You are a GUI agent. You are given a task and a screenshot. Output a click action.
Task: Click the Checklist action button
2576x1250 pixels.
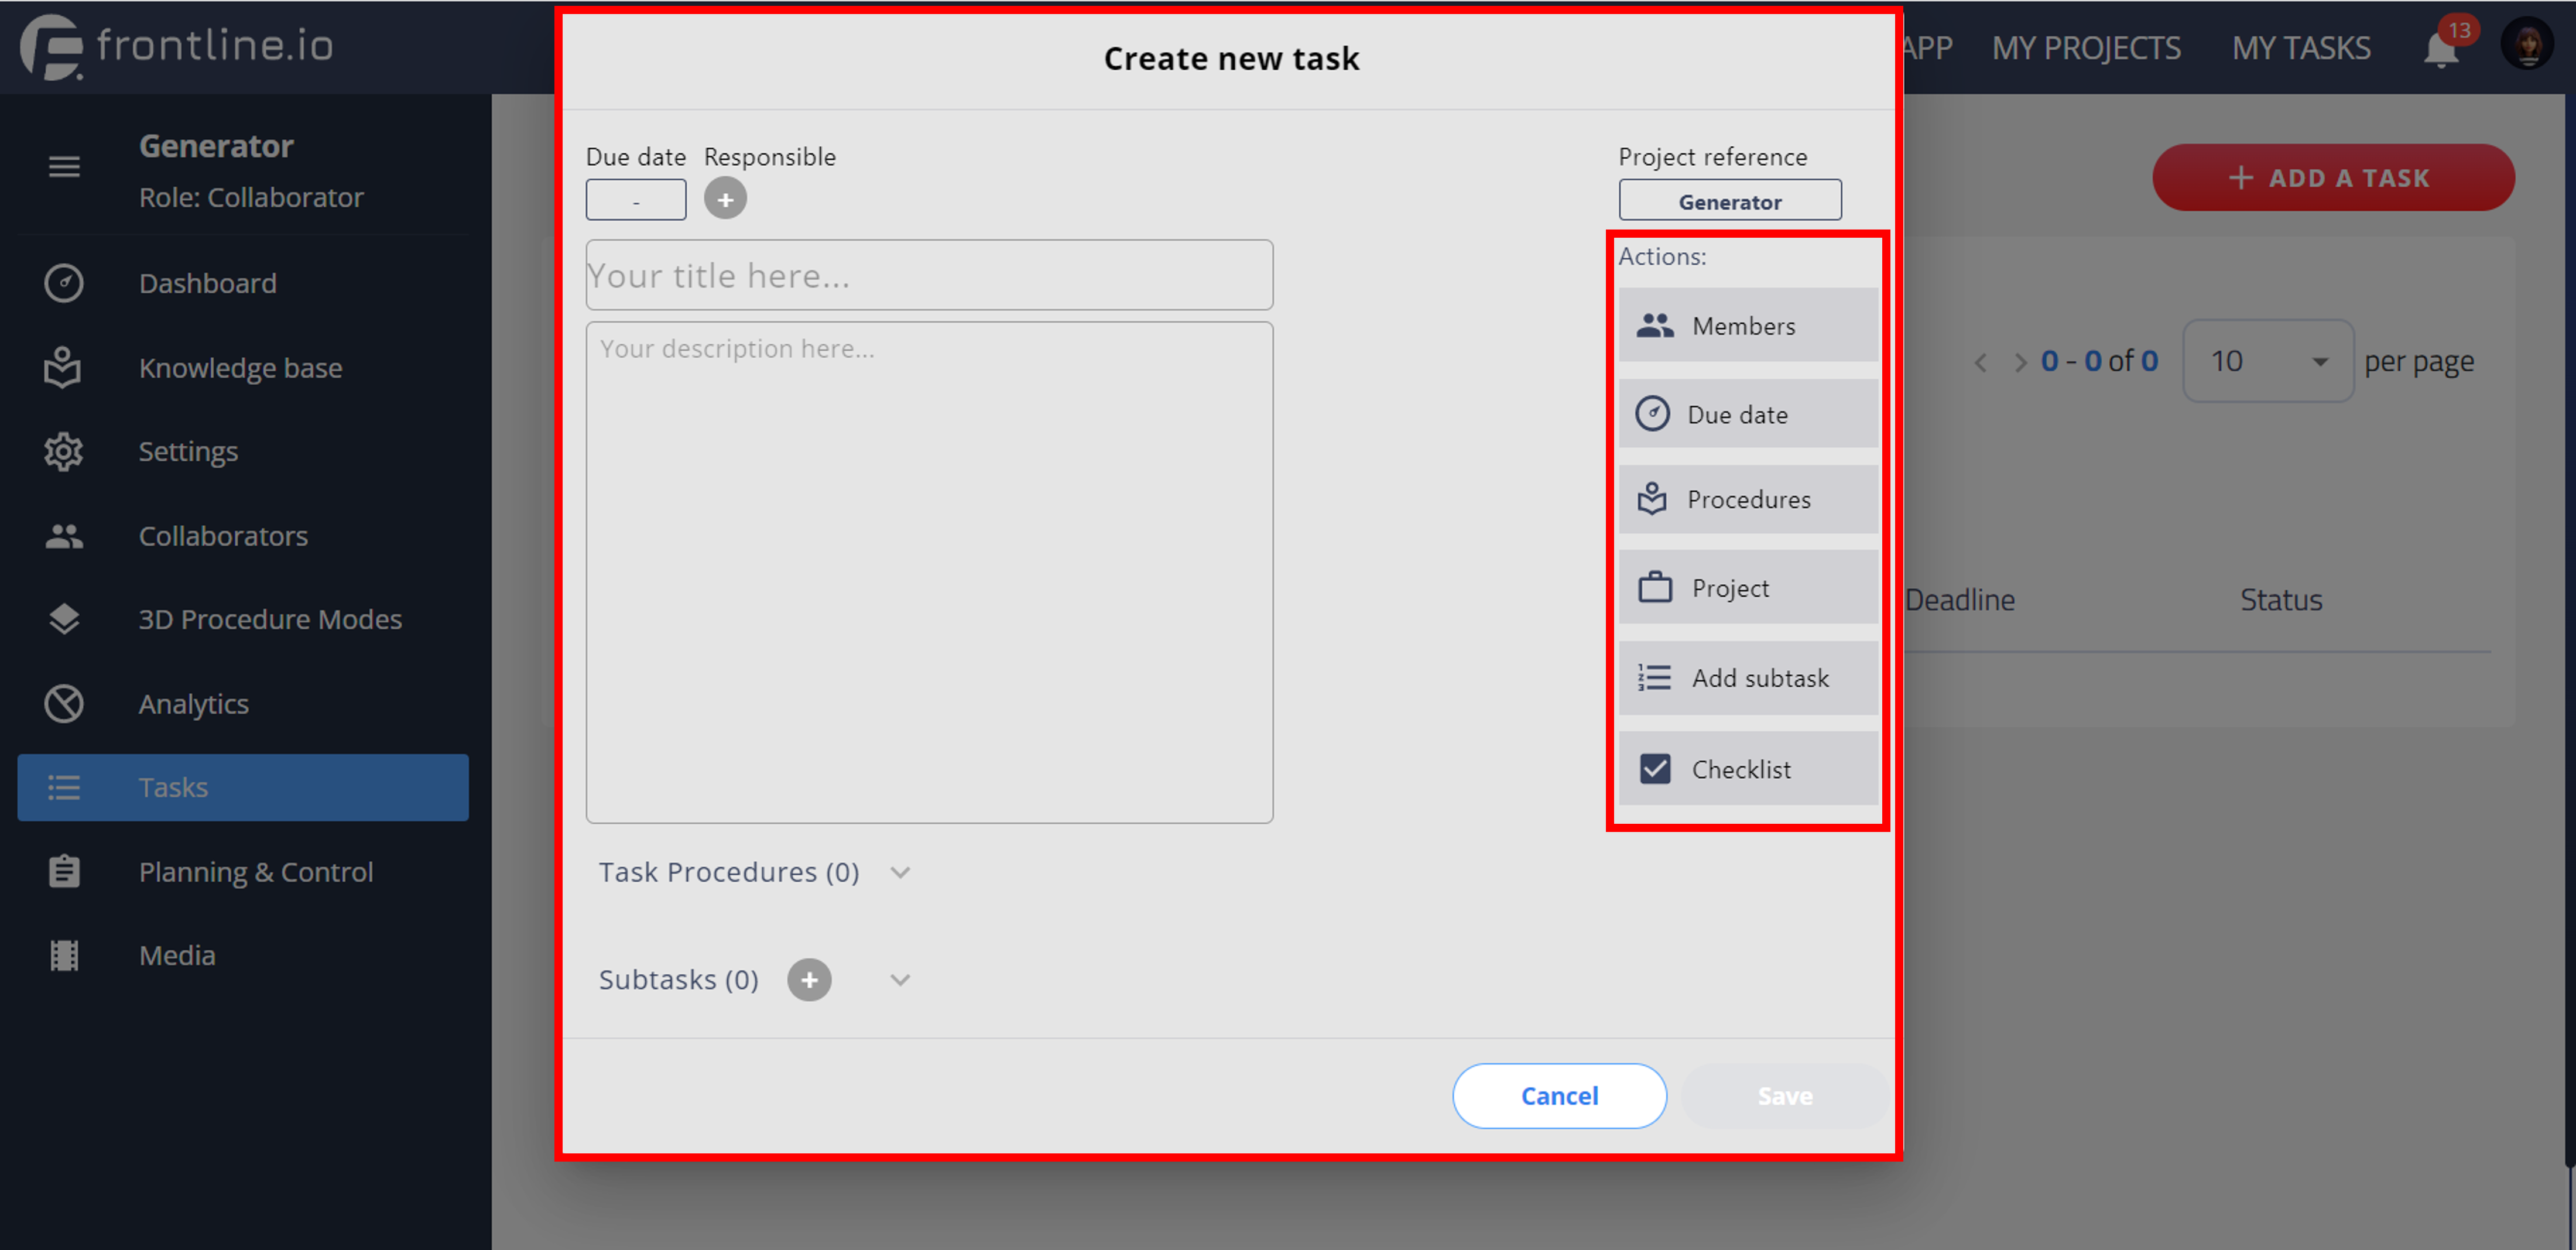click(1748, 769)
